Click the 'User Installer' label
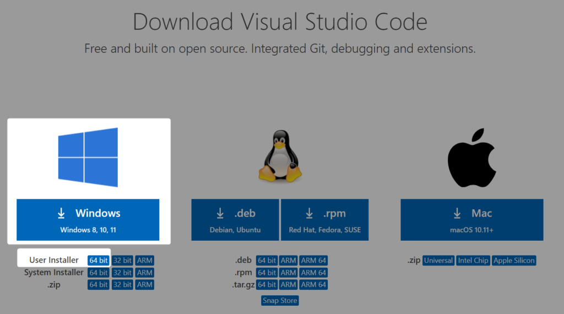This screenshot has width=564, height=314. tap(54, 260)
